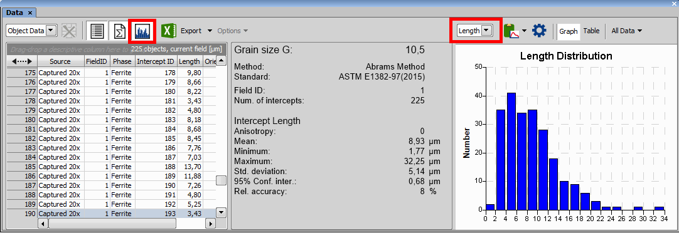Screen dimensions: 679x233
Task: Click the Excel export icon
Action: coord(168,31)
